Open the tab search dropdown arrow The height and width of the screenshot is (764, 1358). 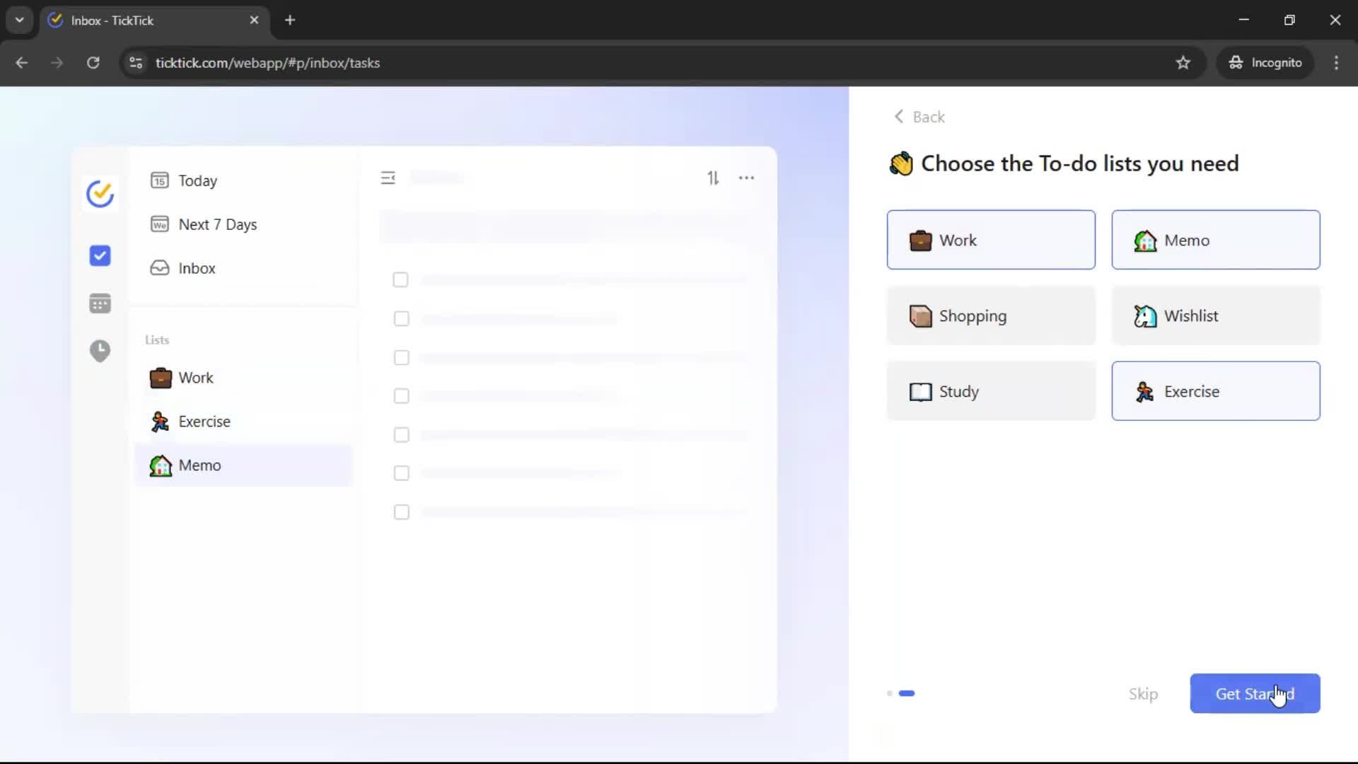click(20, 20)
